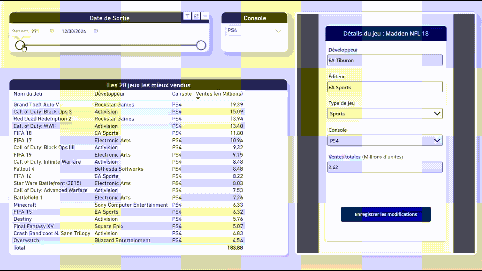Select the end handle of the date slider
Screen dimensions: 482x271
pos(201,45)
